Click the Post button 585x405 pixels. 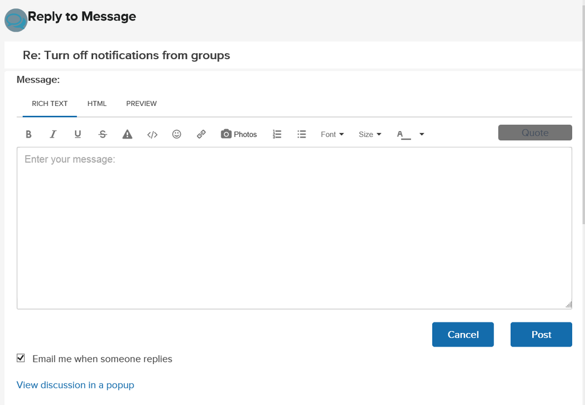(x=541, y=335)
